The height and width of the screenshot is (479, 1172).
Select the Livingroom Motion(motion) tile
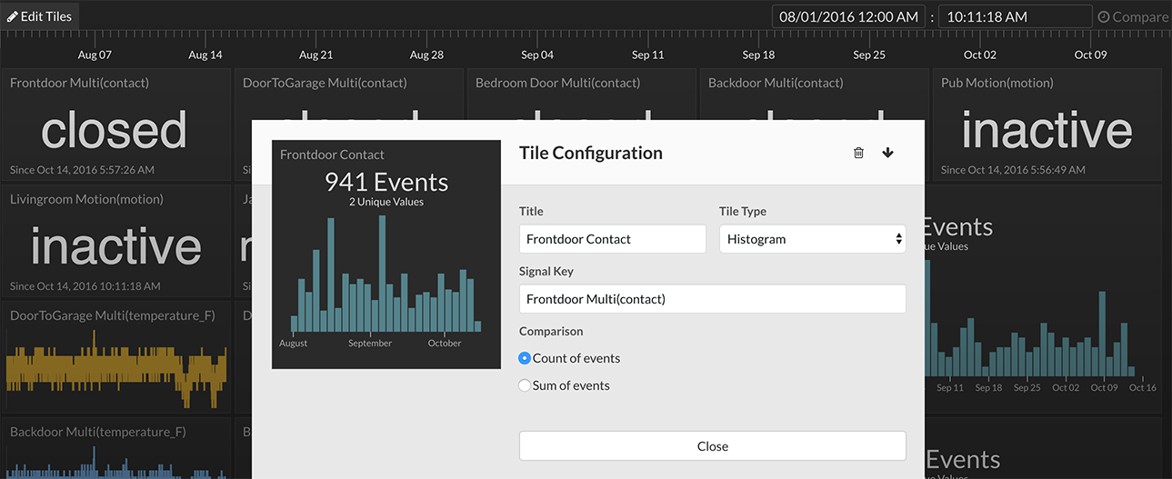pyautogui.click(x=115, y=241)
